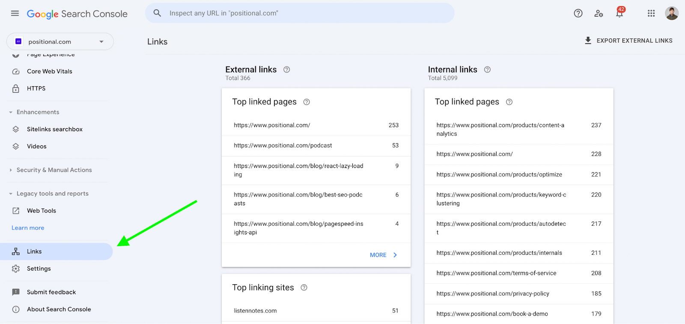Open notifications bell with 42 badge
Viewport: 685px width, 324px height.
pyautogui.click(x=619, y=13)
